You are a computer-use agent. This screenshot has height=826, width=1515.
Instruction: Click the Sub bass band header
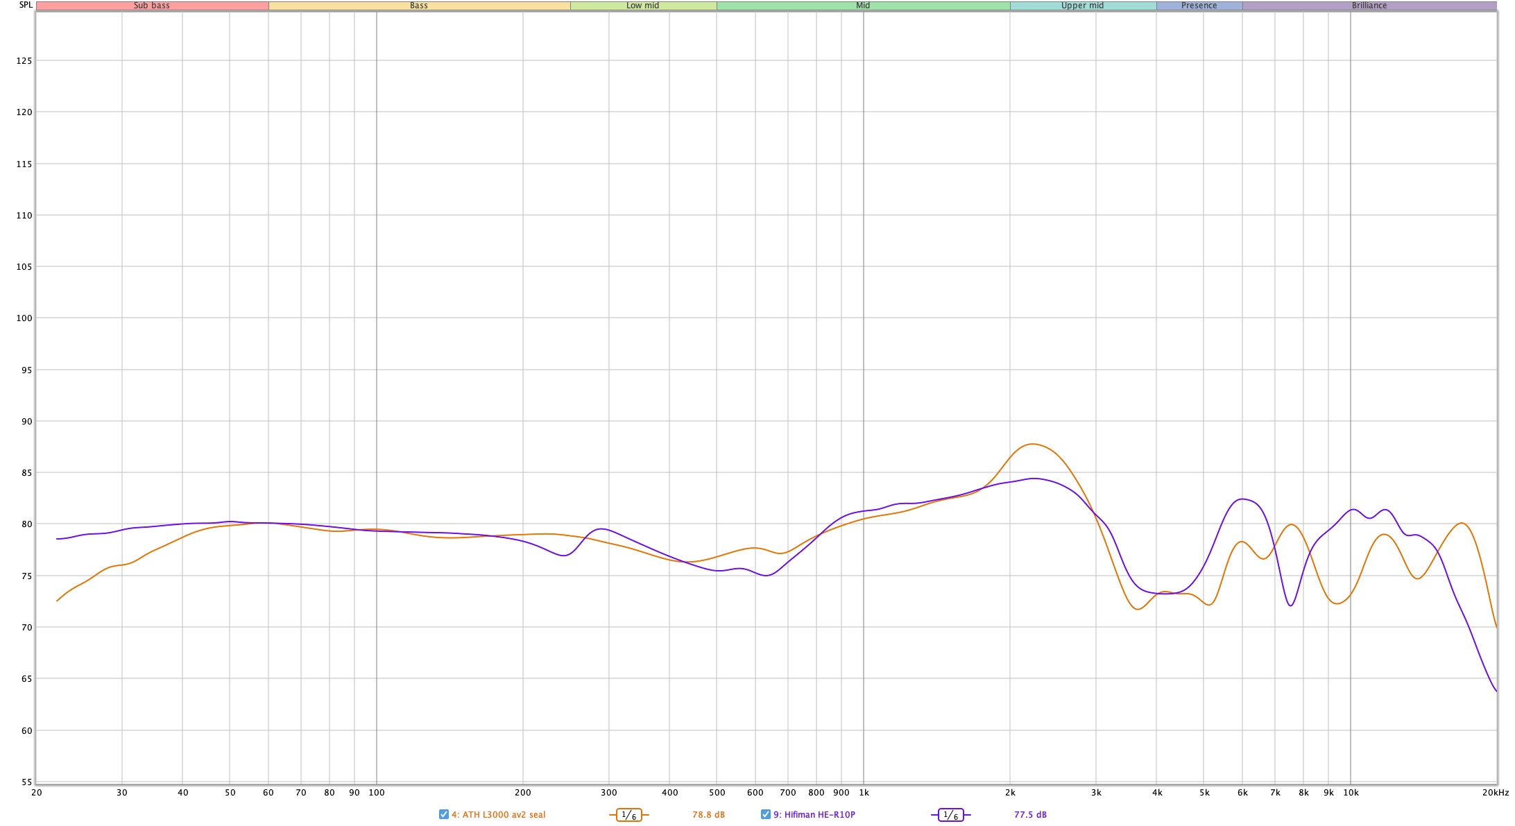point(152,6)
